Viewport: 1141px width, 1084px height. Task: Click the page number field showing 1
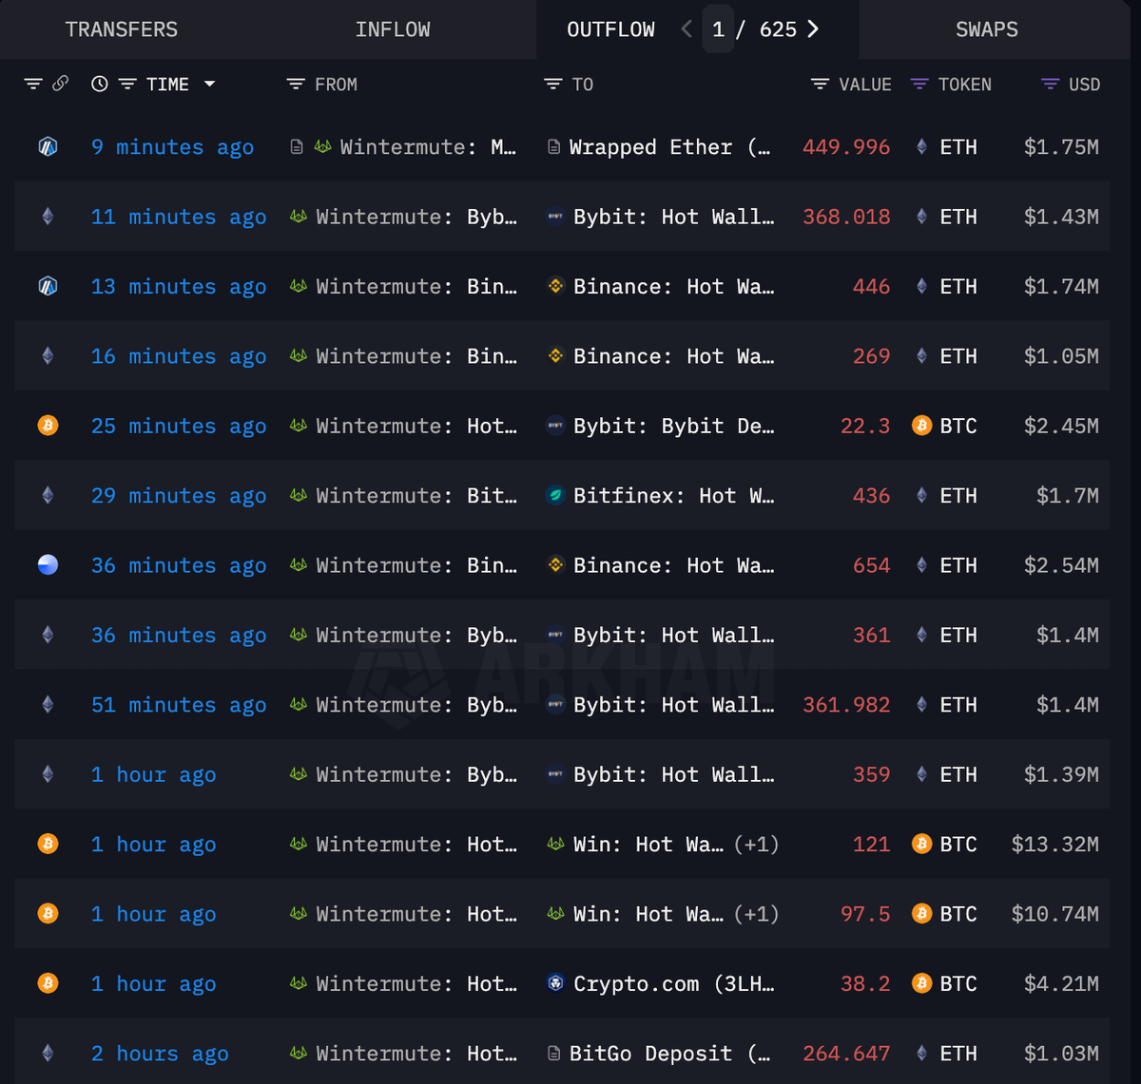tap(718, 29)
